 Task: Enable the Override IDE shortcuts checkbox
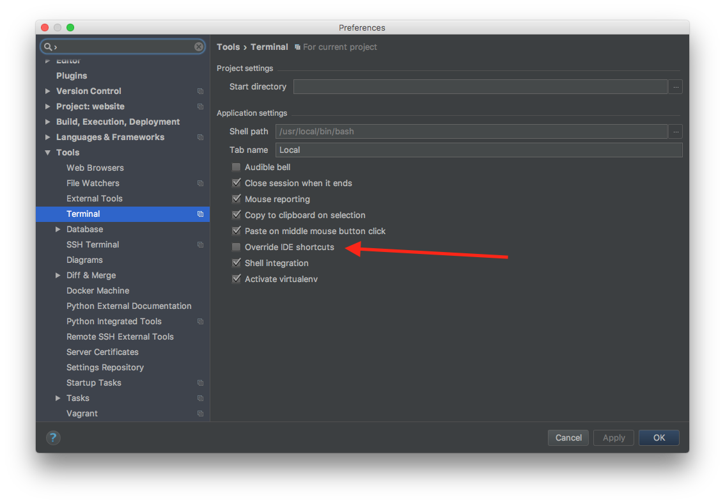pyautogui.click(x=237, y=247)
